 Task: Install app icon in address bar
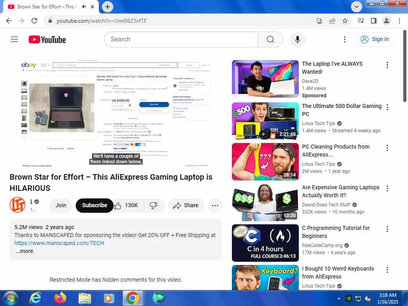point(319,21)
